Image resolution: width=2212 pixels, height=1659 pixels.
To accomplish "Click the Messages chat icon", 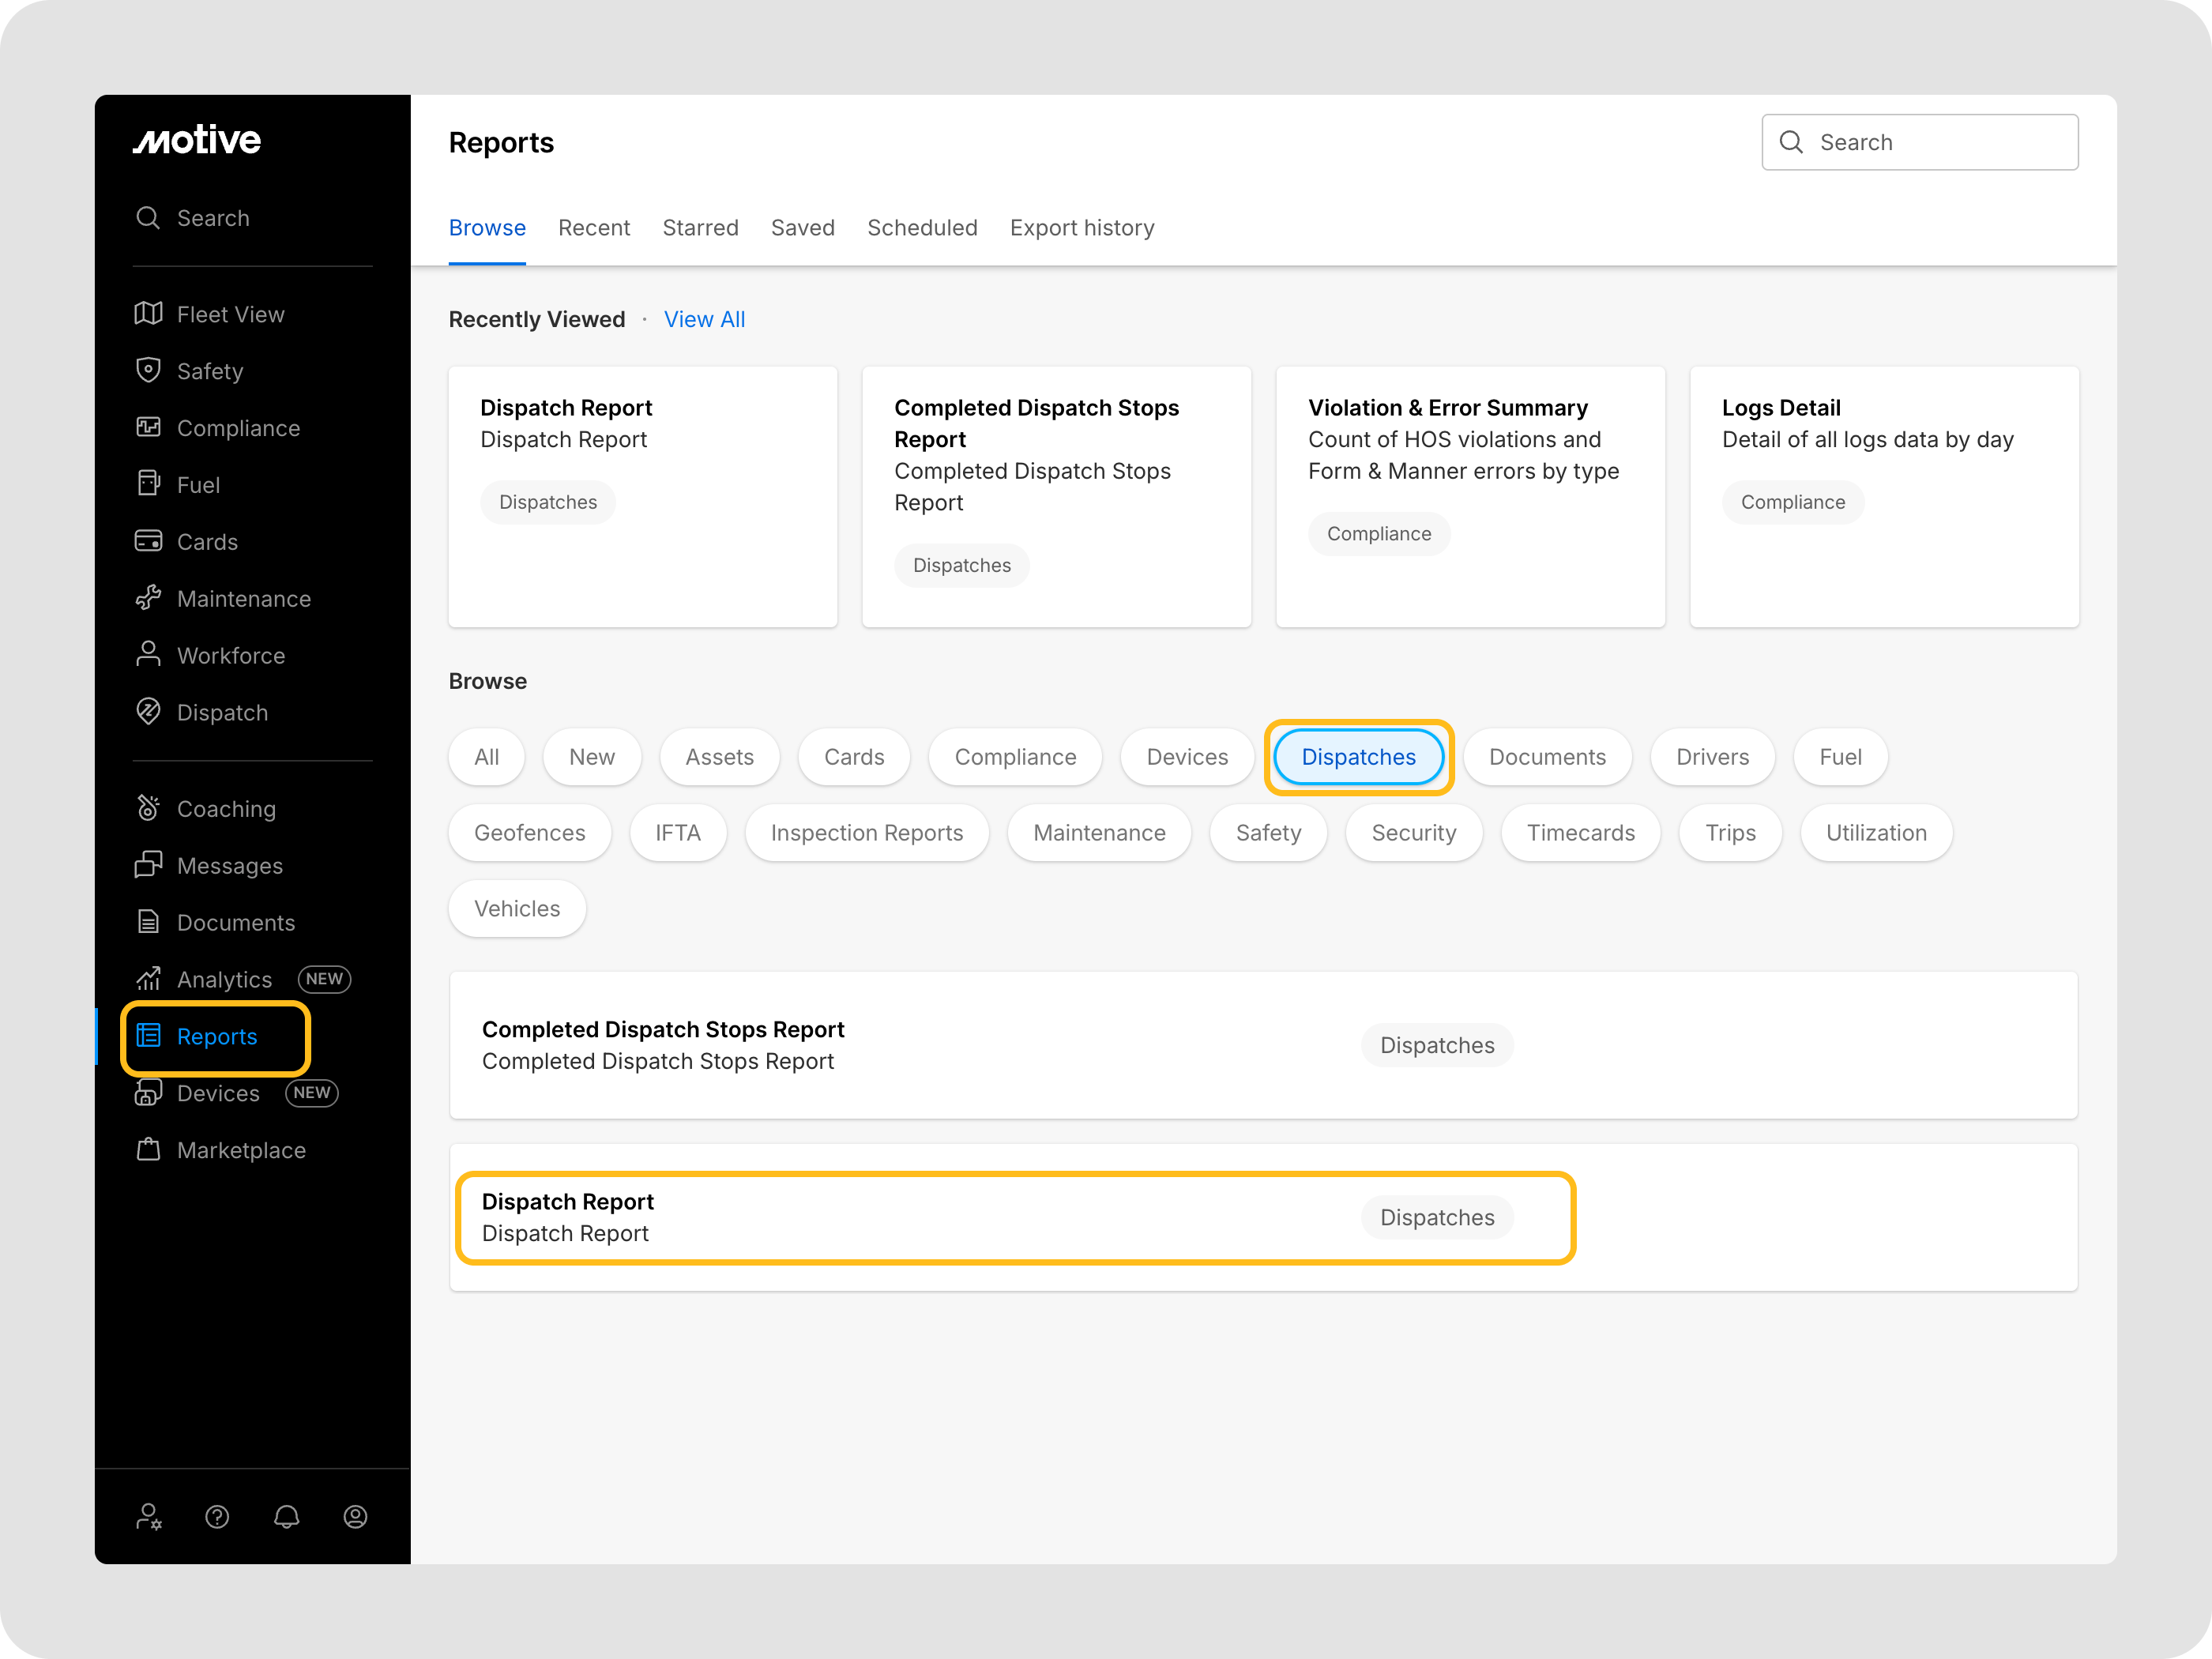I will [x=148, y=865].
